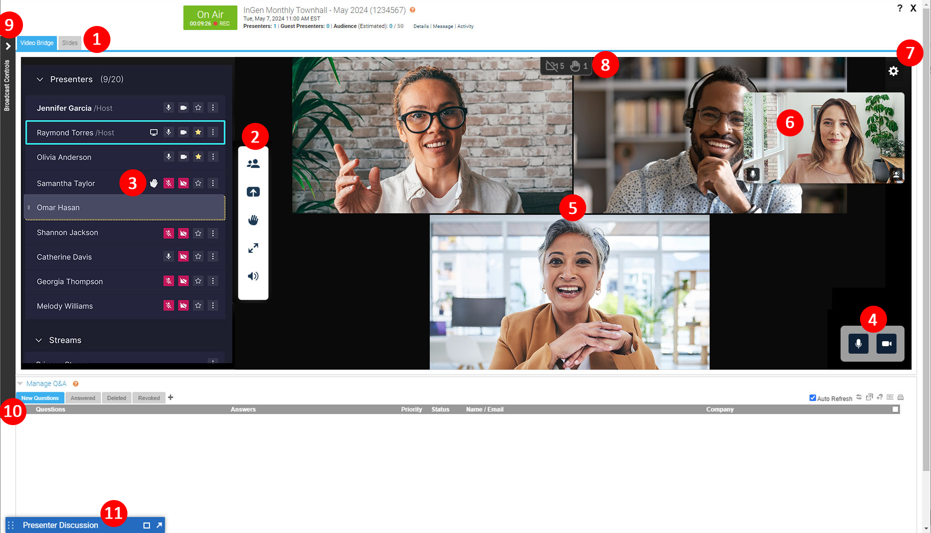Click the help icon next to Manage Q&A
Screen dimensions: 931x533
76,384
